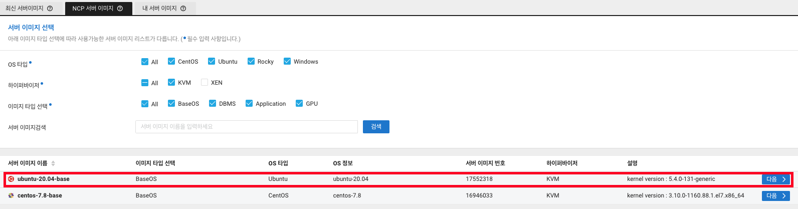Click OS info cell ubuntu-20.04
The image size is (798, 209).
pyautogui.click(x=350, y=179)
